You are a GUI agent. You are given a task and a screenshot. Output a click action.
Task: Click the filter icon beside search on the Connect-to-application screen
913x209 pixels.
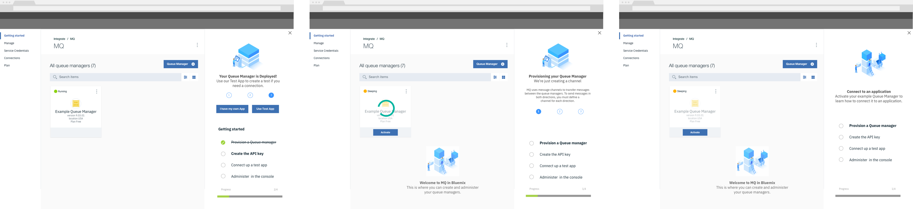(805, 77)
